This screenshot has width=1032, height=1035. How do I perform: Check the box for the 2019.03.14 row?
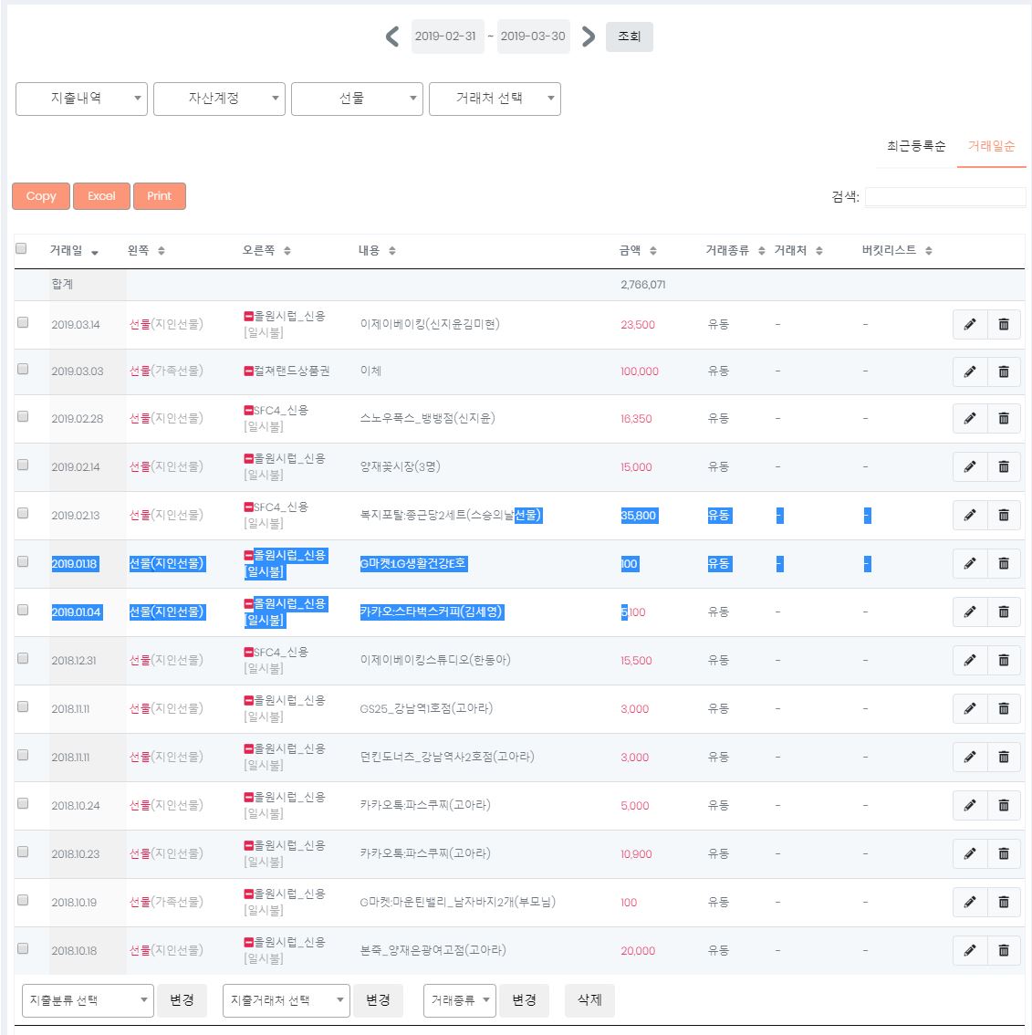coord(23,322)
